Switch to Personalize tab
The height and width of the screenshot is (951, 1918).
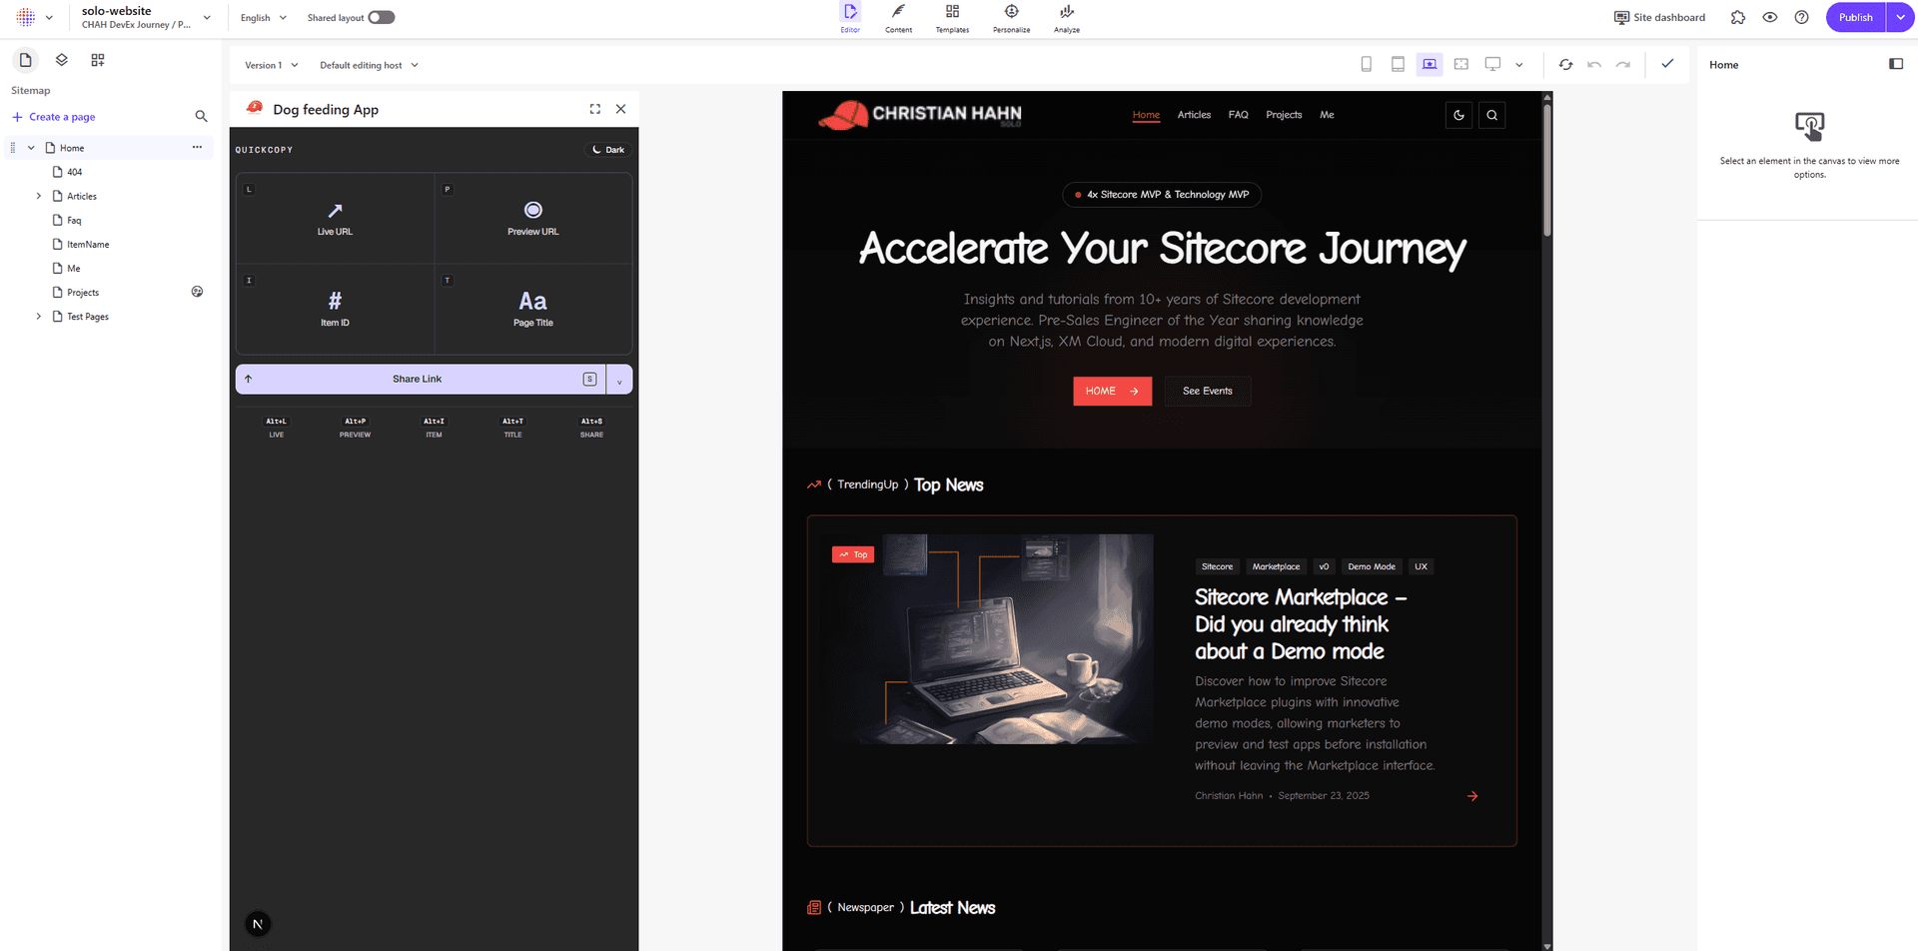pos(1012,17)
